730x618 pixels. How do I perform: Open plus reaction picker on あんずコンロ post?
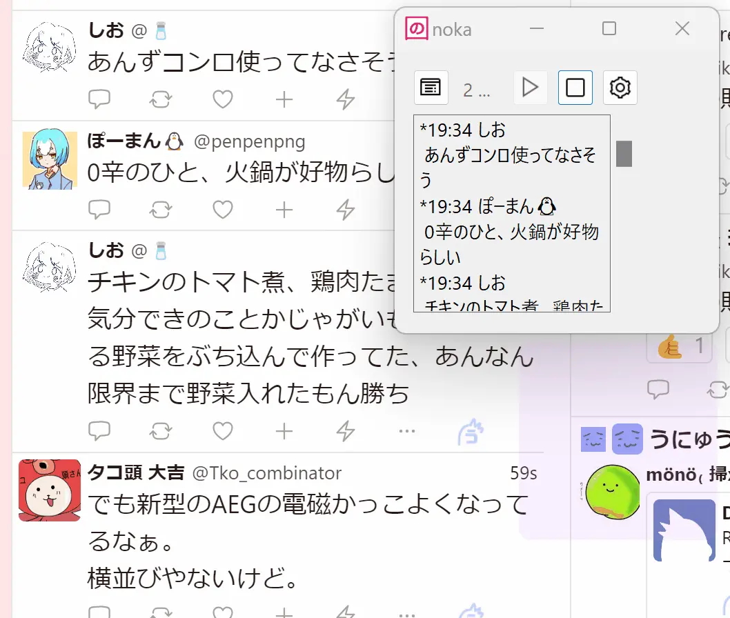(x=284, y=100)
